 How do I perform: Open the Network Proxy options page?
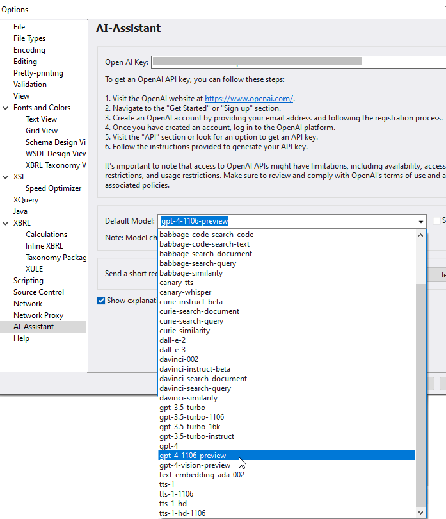[38, 315]
